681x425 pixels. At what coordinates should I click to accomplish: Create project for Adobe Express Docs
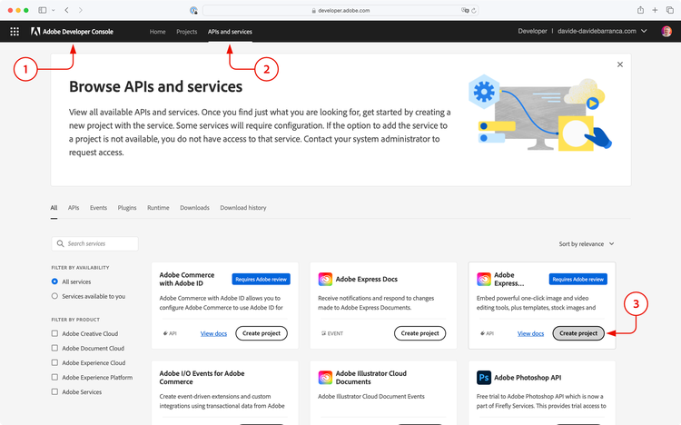420,333
